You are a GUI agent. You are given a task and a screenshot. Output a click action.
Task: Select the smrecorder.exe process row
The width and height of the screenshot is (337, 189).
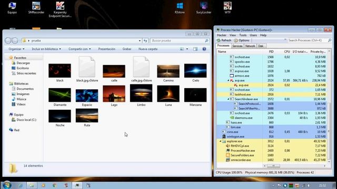pyautogui.click(x=272, y=160)
